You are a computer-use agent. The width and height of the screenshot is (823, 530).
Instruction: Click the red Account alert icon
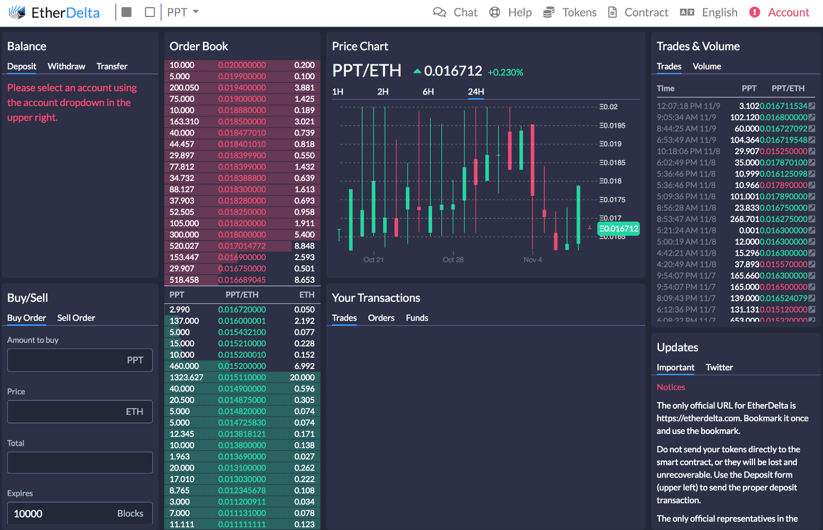(x=755, y=12)
